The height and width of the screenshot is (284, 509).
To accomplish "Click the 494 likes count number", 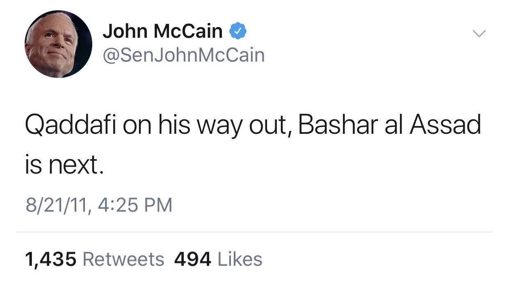I will point(193,259).
